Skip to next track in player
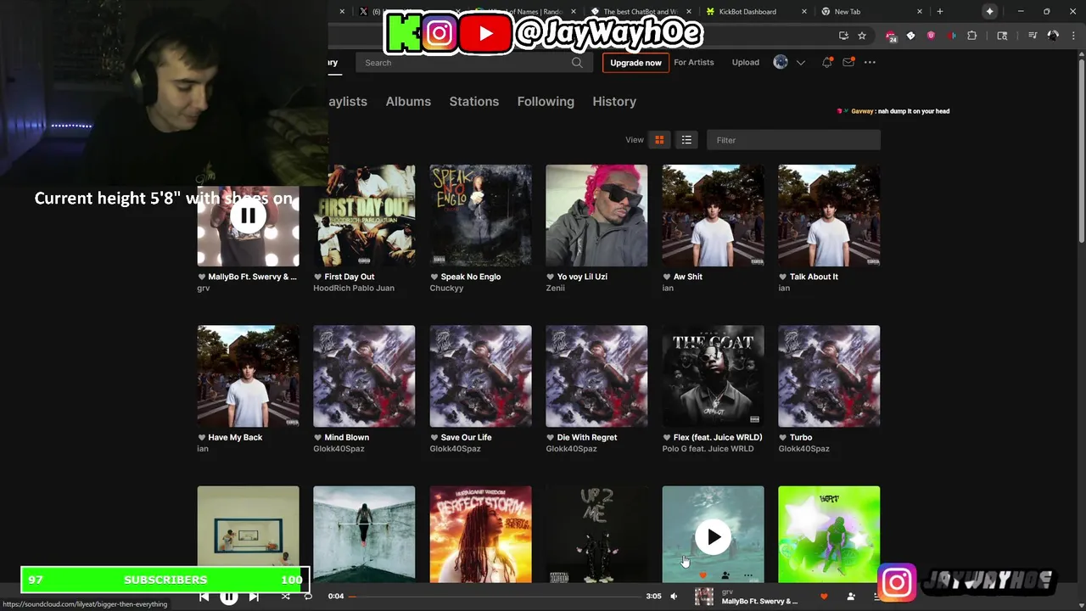This screenshot has height=611, width=1086. (254, 597)
